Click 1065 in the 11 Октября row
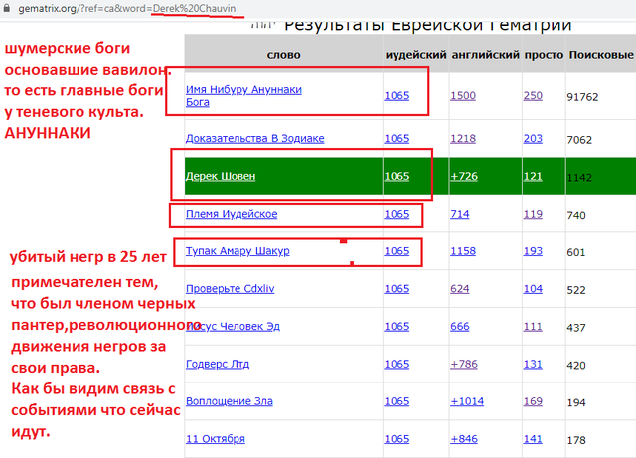Image resolution: width=636 pixels, height=458 pixels. click(397, 439)
